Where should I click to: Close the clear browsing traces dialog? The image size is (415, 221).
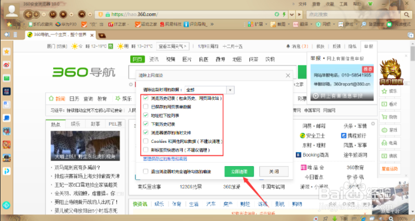288,75
